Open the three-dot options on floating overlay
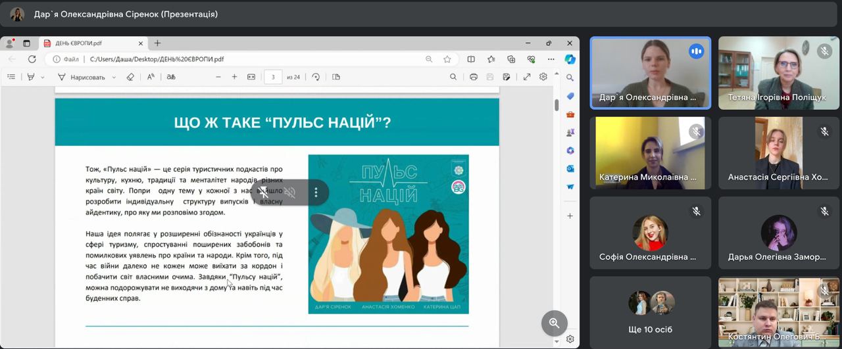The image size is (842, 349). point(316,193)
